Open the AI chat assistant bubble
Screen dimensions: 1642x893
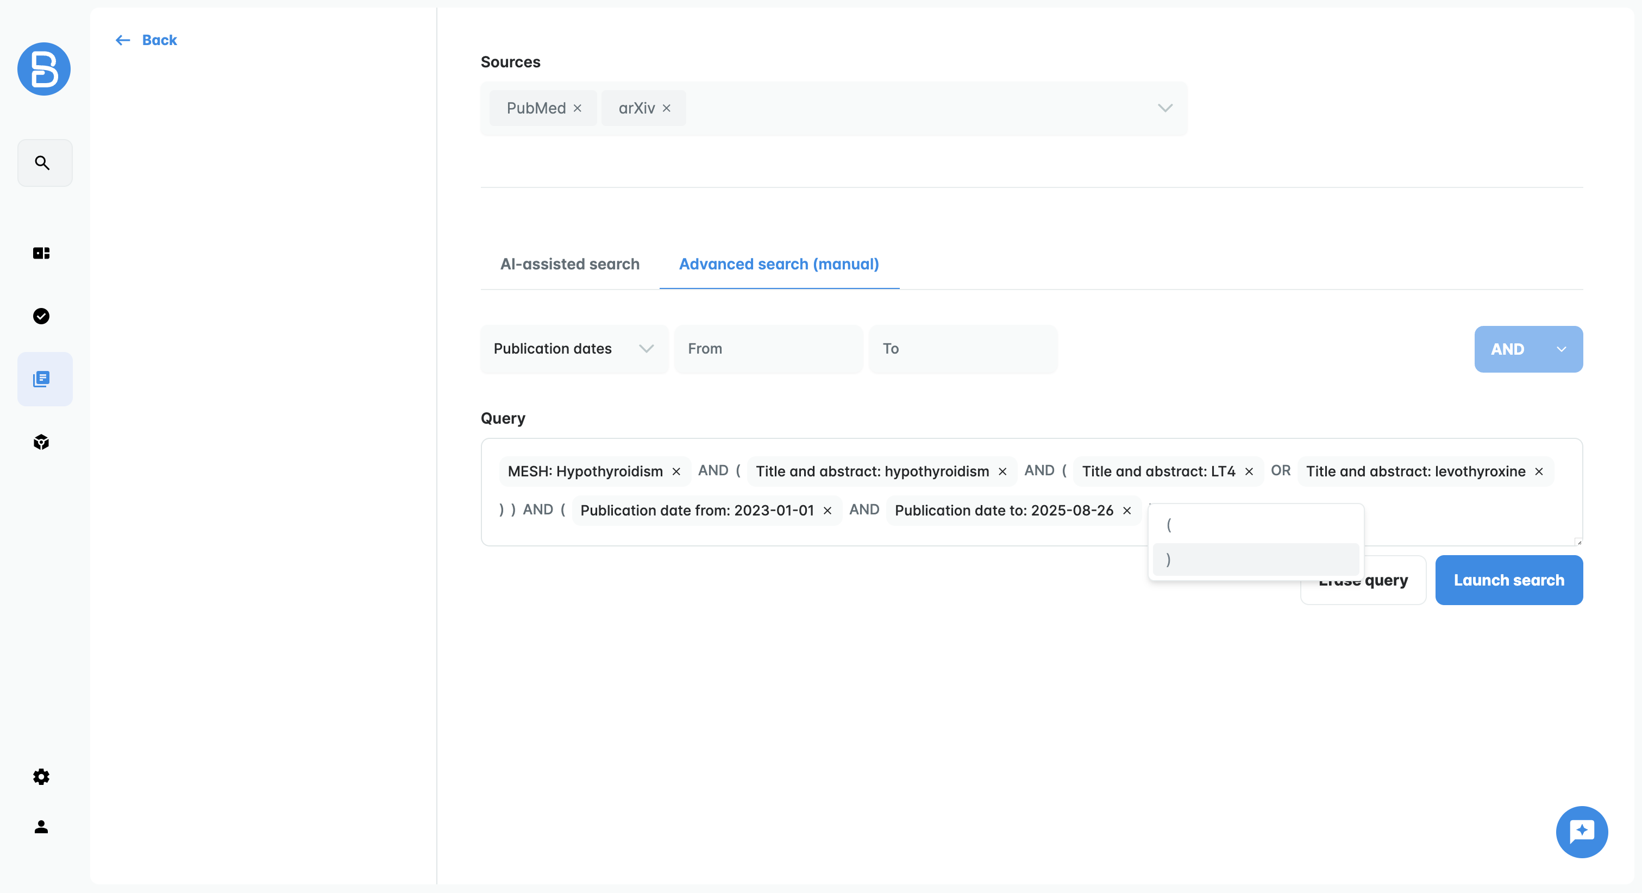1581,831
